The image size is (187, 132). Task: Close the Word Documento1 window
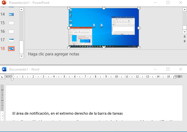coord(181,69)
